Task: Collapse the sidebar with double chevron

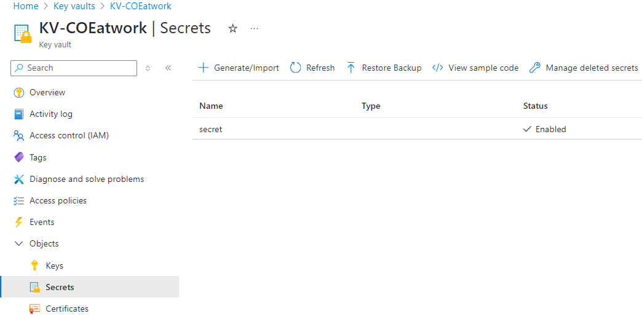Action: click(x=168, y=68)
